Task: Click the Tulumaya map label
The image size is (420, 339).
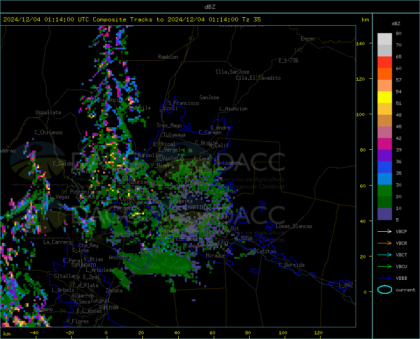Action: (x=175, y=135)
